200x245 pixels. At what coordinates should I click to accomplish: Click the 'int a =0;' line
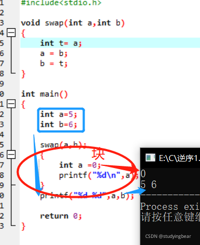pyautogui.click(x=80, y=165)
